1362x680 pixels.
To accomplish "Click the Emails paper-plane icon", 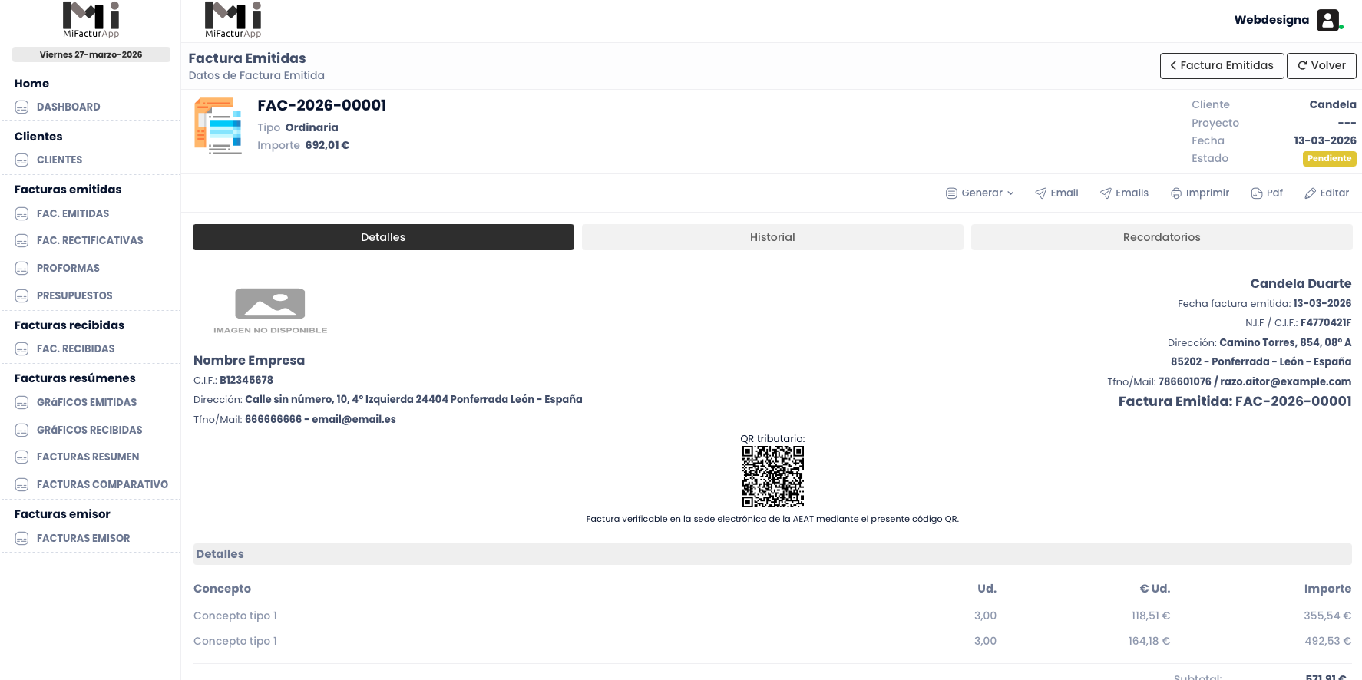I will point(1106,193).
